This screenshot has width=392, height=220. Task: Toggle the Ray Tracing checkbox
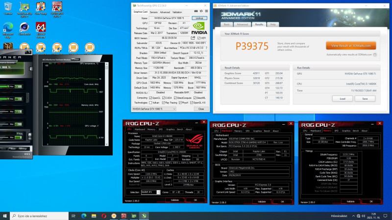tap(164, 103)
